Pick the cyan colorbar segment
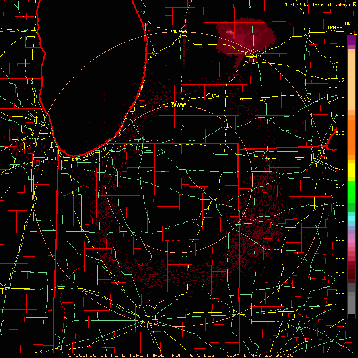Screen dimensions: 358x358 coord(351,218)
